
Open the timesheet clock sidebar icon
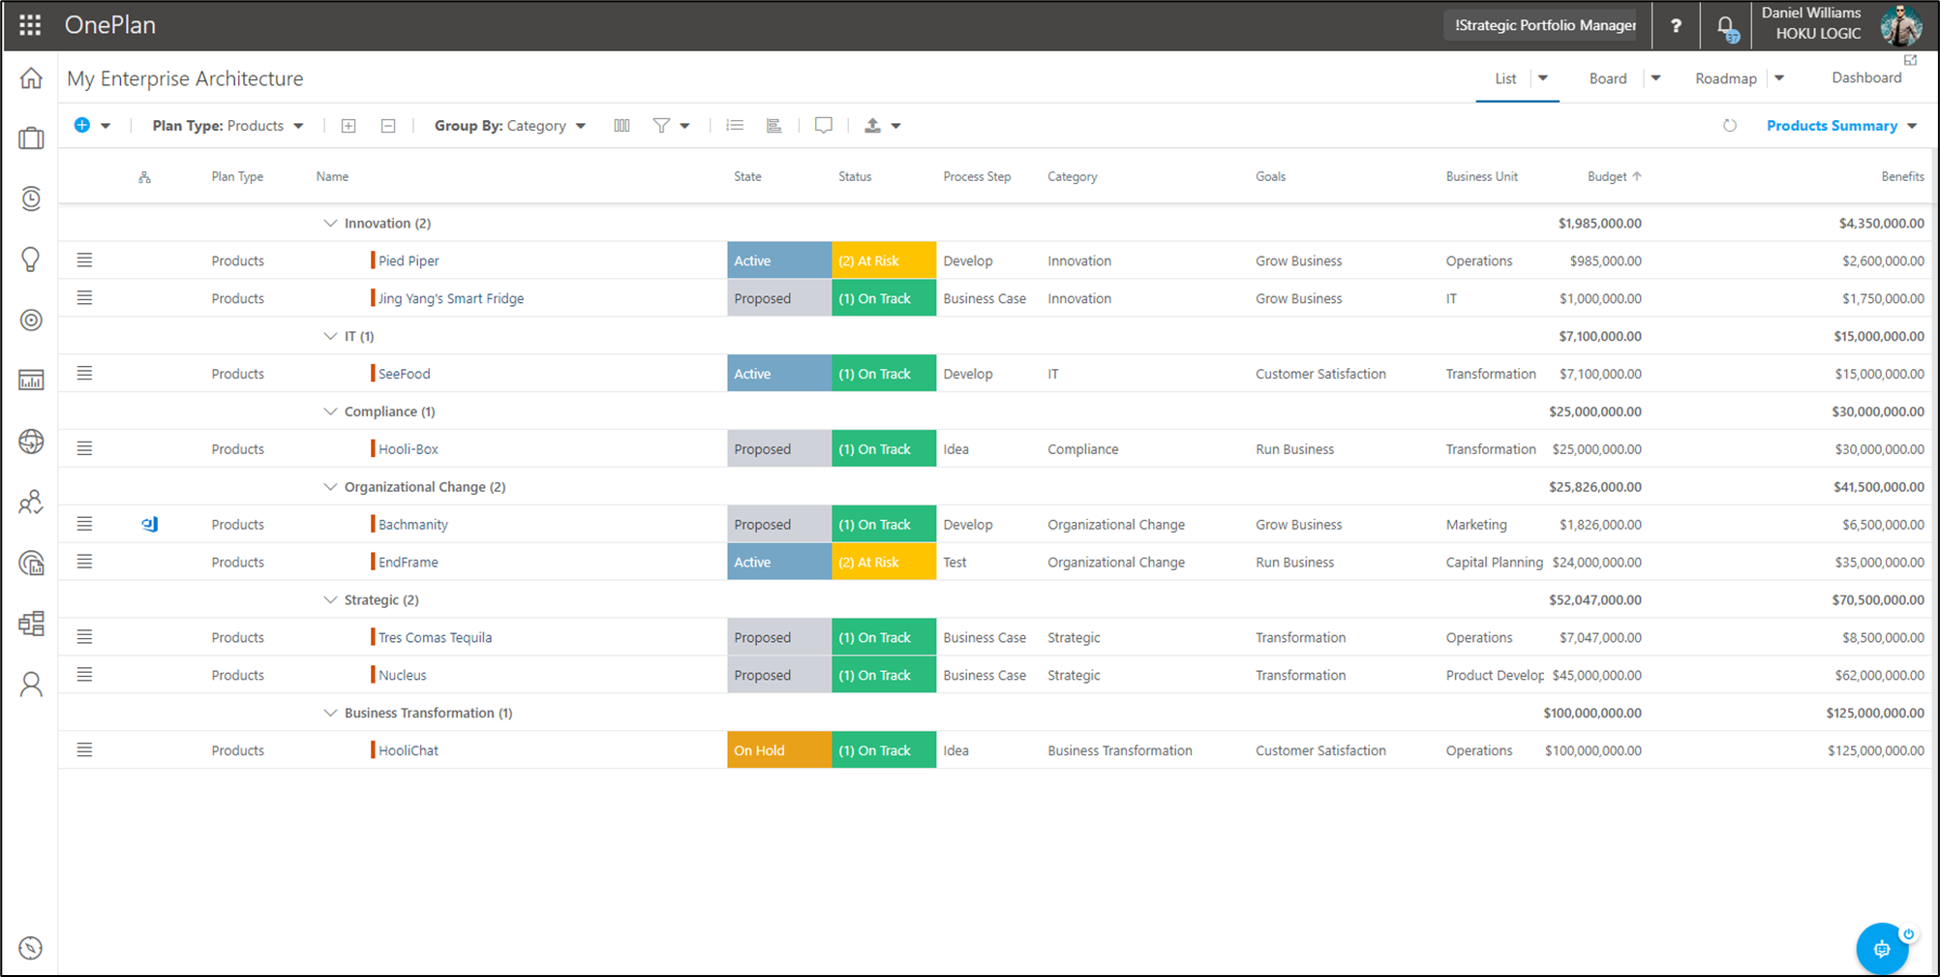(31, 198)
